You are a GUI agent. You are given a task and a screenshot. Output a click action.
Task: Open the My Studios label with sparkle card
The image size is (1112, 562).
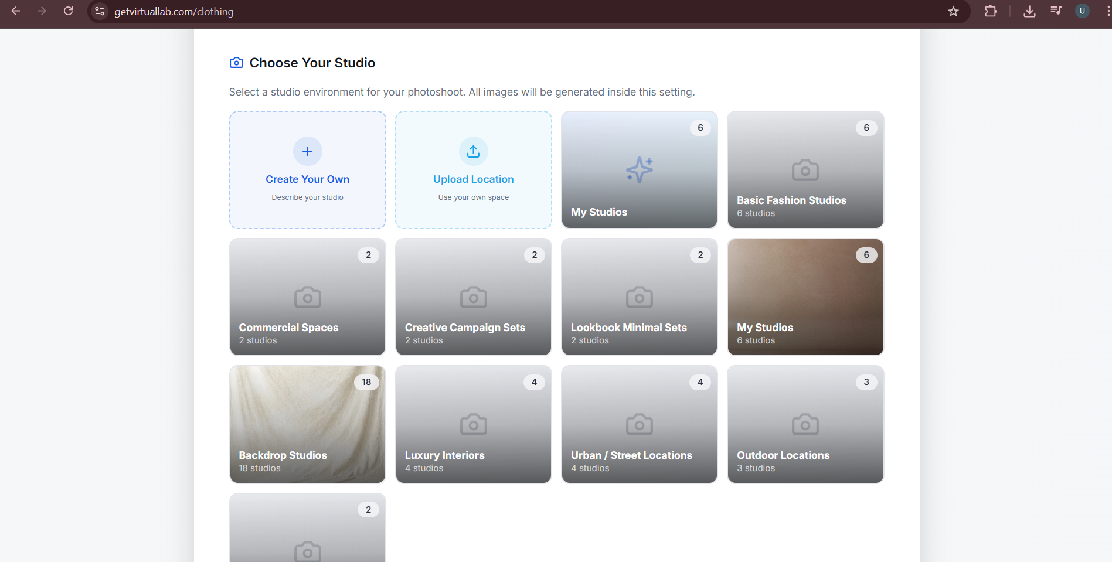(599, 212)
